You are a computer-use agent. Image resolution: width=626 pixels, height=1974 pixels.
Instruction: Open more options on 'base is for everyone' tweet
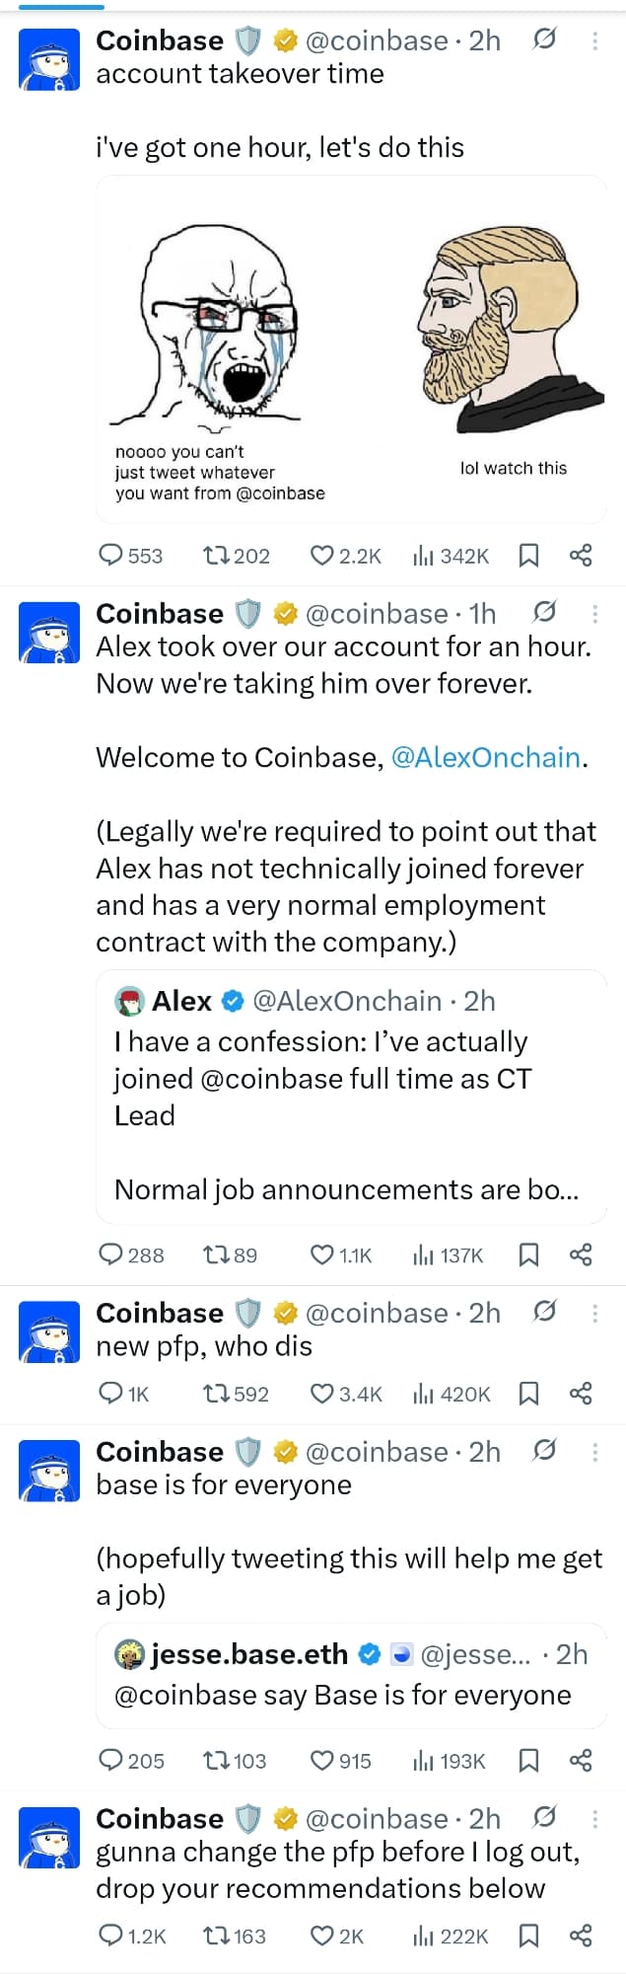point(594,1452)
